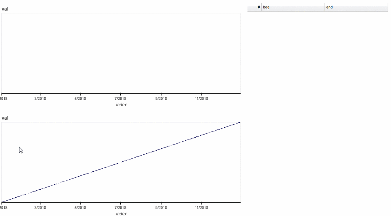Click '9/2018' label on upper chart axis

click(x=161, y=99)
